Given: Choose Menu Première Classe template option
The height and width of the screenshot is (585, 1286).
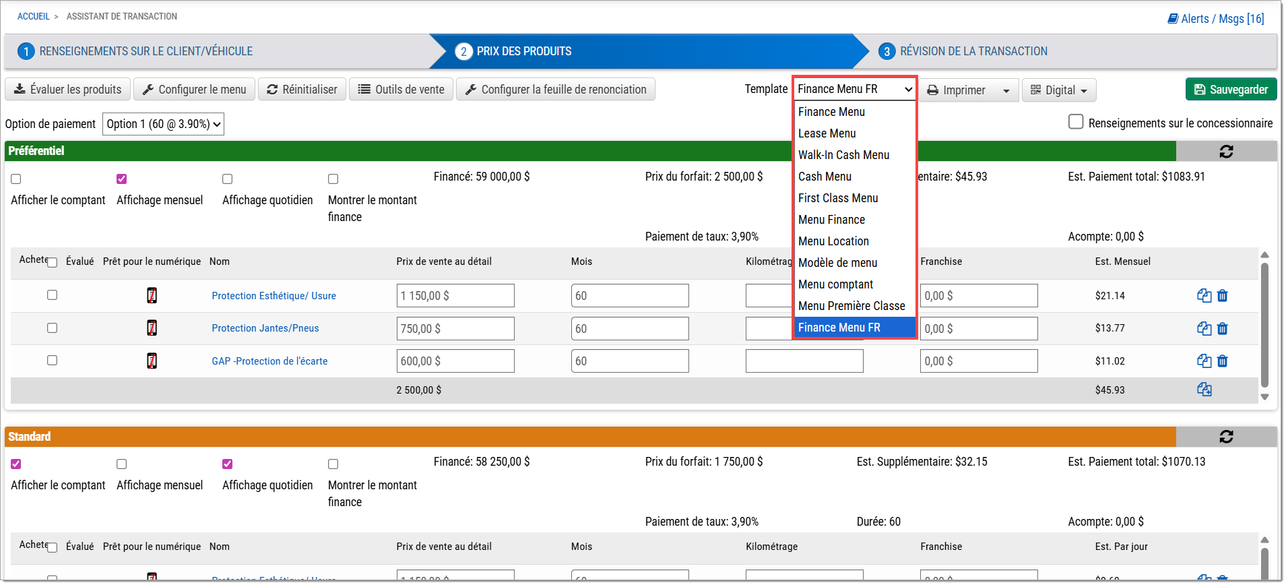Looking at the screenshot, I should point(851,306).
